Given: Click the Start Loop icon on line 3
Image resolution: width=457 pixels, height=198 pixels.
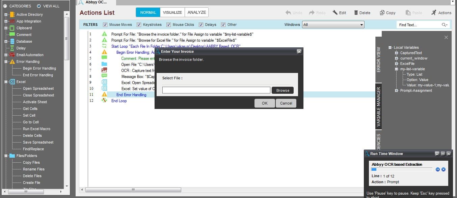Looking at the screenshot, I should coord(104,46).
